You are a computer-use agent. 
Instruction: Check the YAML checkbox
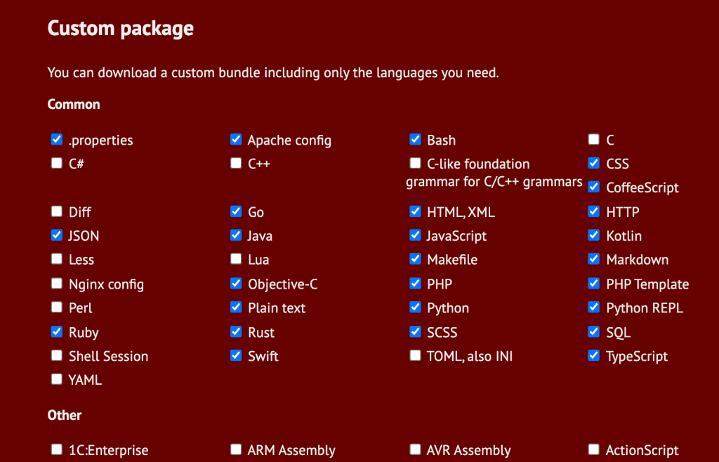(x=57, y=379)
